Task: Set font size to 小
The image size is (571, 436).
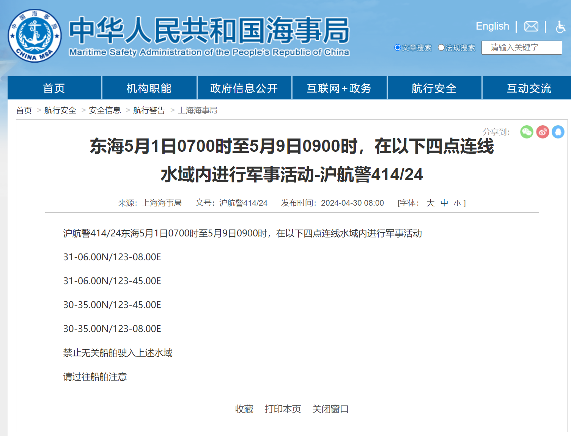Action: pos(457,203)
